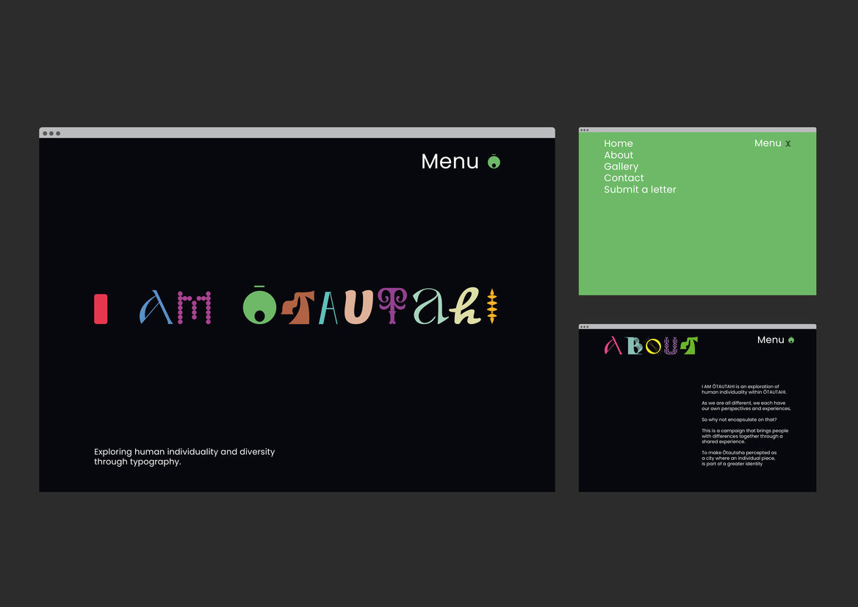
Task: Click the yellow final I letter of ŌTAUTAHI
Action: click(x=492, y=306)
